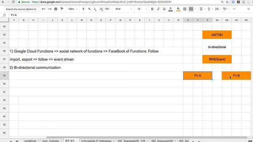Open the borders menu

pos(185,9)
